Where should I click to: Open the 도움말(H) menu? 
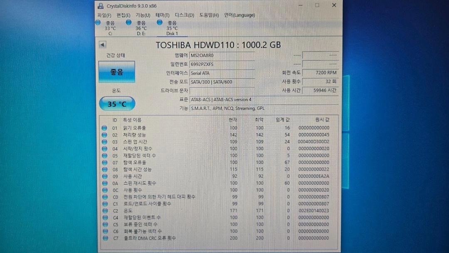[209, 15]
